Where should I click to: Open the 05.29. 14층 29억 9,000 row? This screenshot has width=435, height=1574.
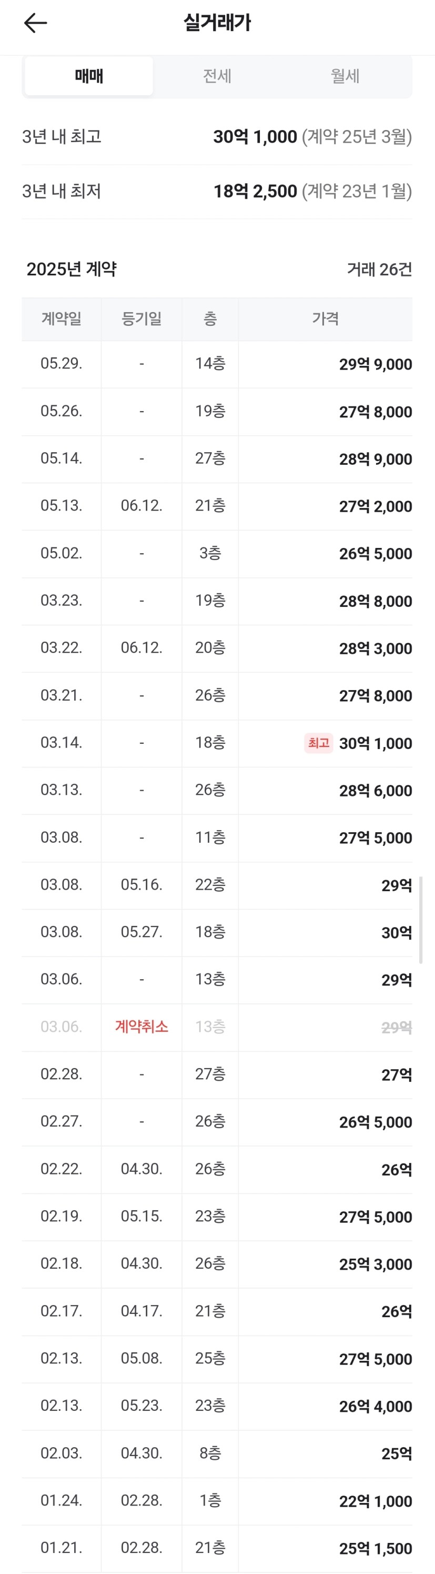tap(217, 364)
